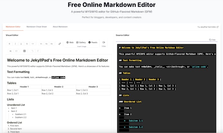This screenshot has width=223, height=133.
Task: Click the '### Unordered List' source line
Action: [x=130, y=102]
